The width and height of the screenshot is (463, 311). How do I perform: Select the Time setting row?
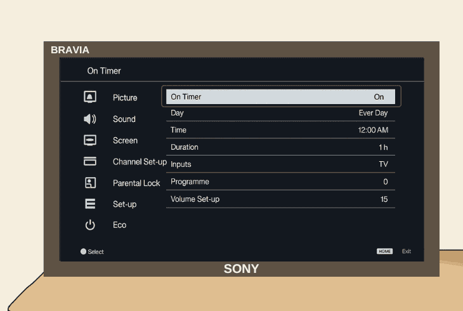pos(280,130)
